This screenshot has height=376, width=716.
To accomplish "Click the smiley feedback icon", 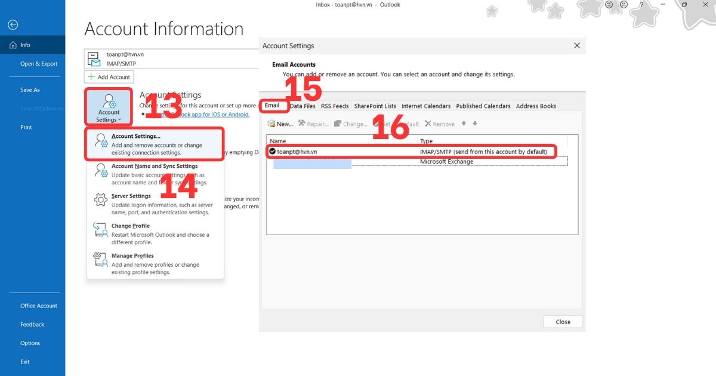I will pos(609,5).
